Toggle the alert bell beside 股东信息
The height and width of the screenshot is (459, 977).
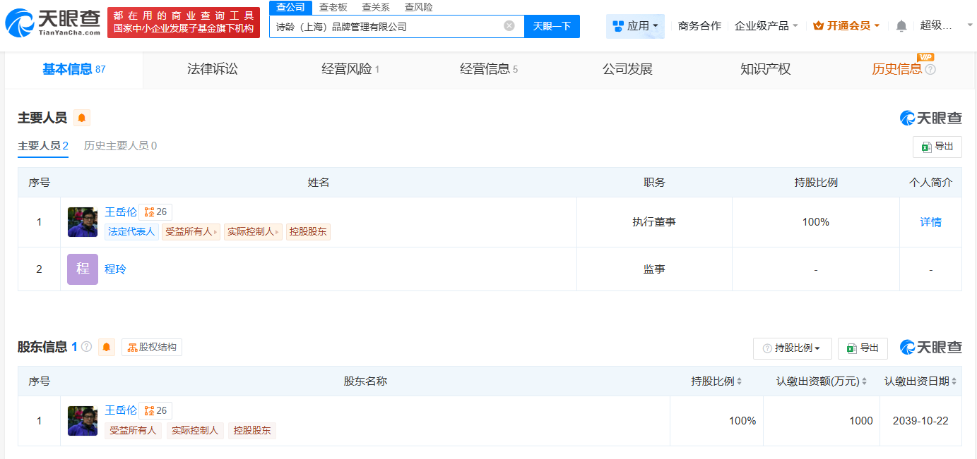pyautogui.click(x=107, y=347)
